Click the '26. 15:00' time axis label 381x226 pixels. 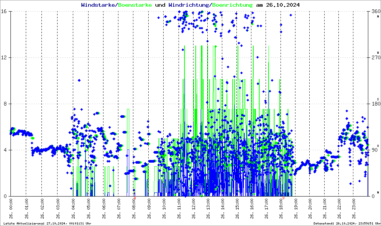237,208
